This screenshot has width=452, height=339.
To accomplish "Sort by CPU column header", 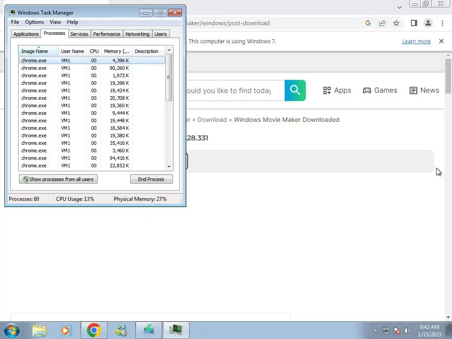I will coord(94,51).
